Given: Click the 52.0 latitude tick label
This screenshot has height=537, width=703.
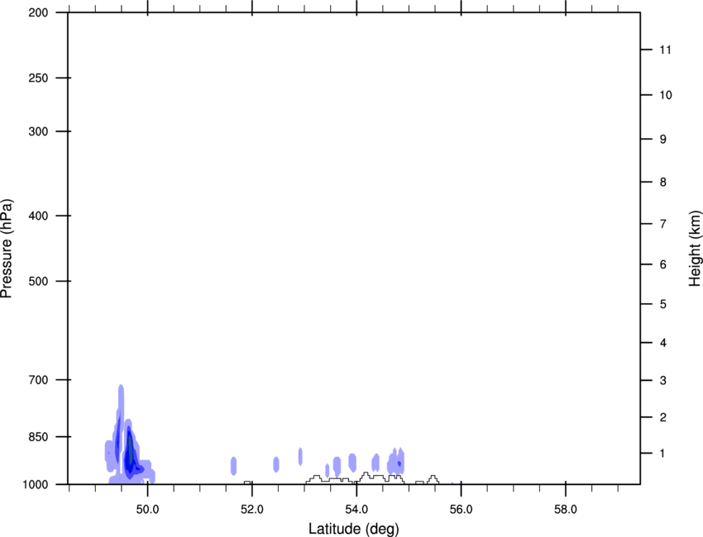Looking at the screenshot, I should 252,510.
